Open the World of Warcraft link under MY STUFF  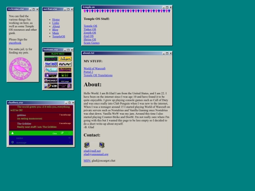coord(94,68)
